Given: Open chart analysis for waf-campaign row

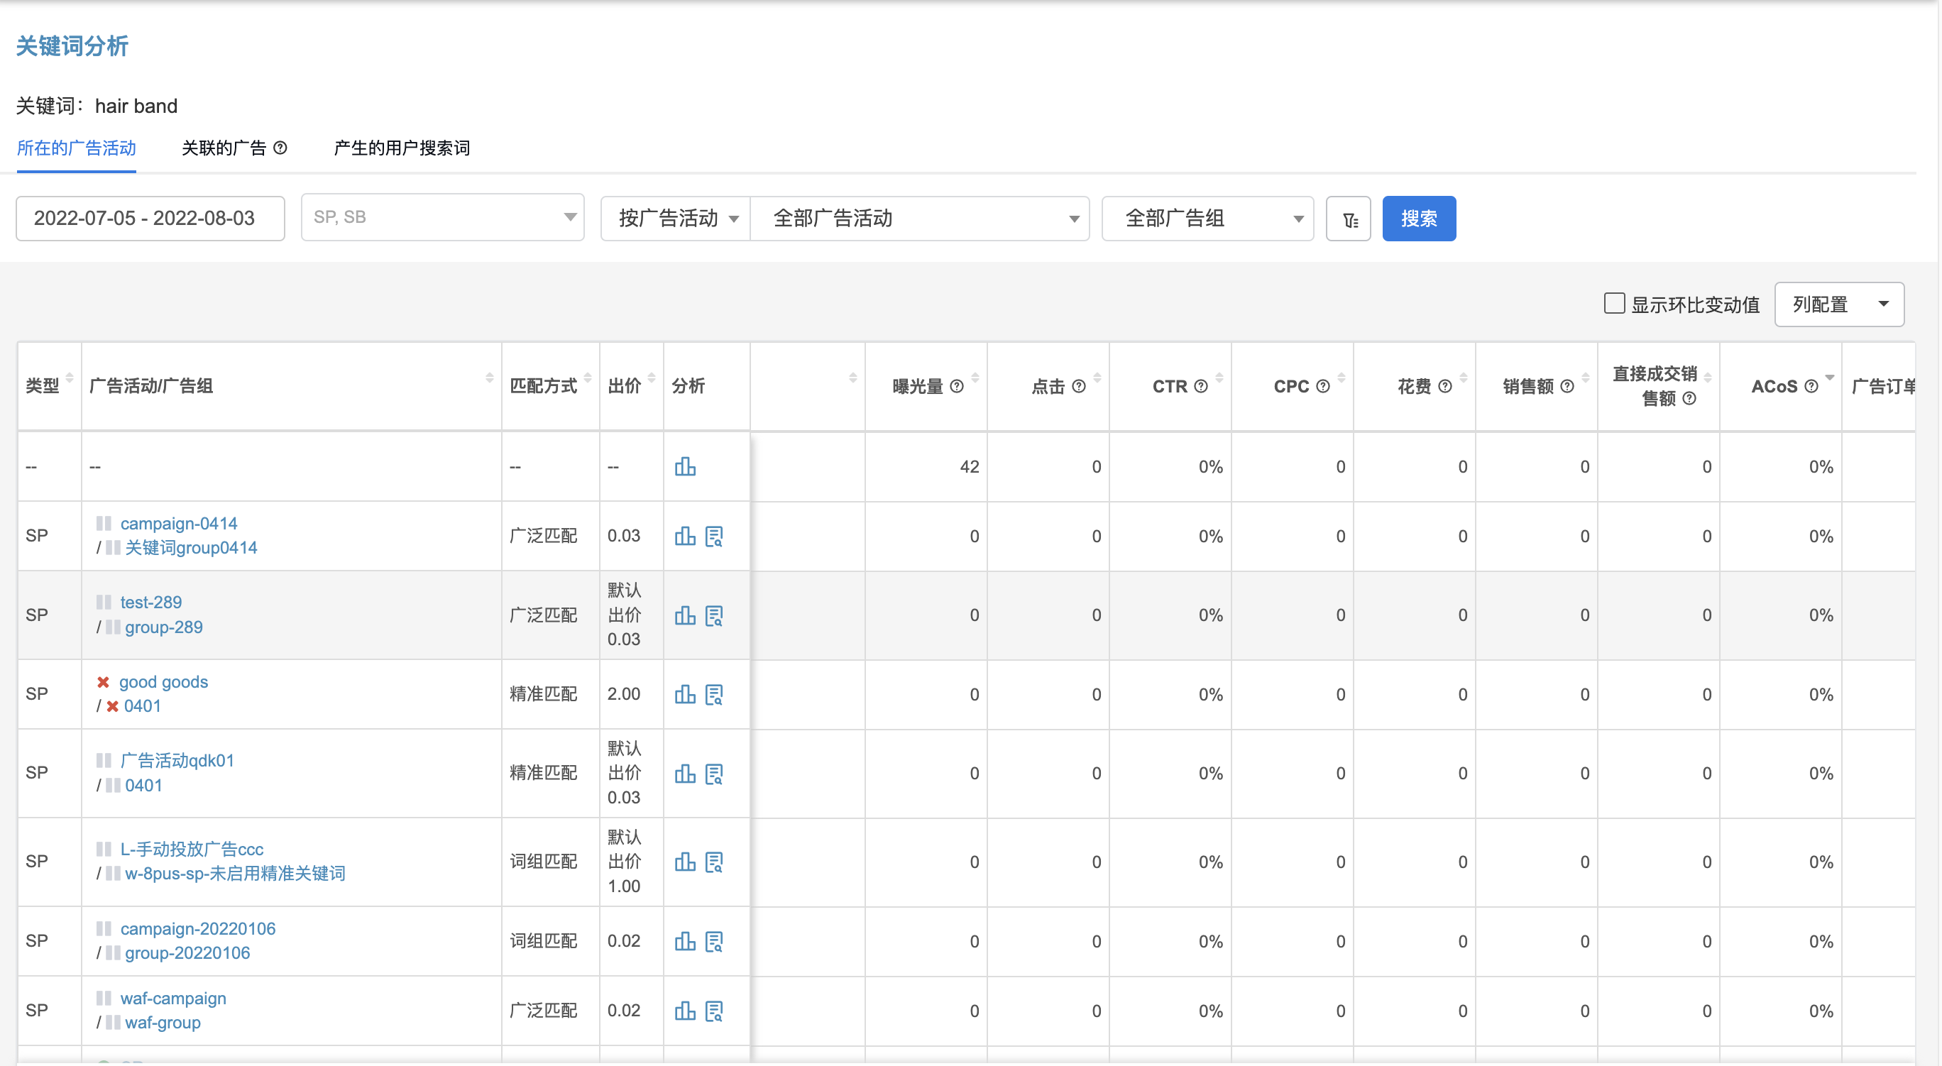Looking at the screenshot, I should [x=684, y=1010].
